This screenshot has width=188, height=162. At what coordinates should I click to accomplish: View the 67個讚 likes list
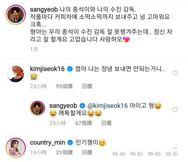click(83, 123)
